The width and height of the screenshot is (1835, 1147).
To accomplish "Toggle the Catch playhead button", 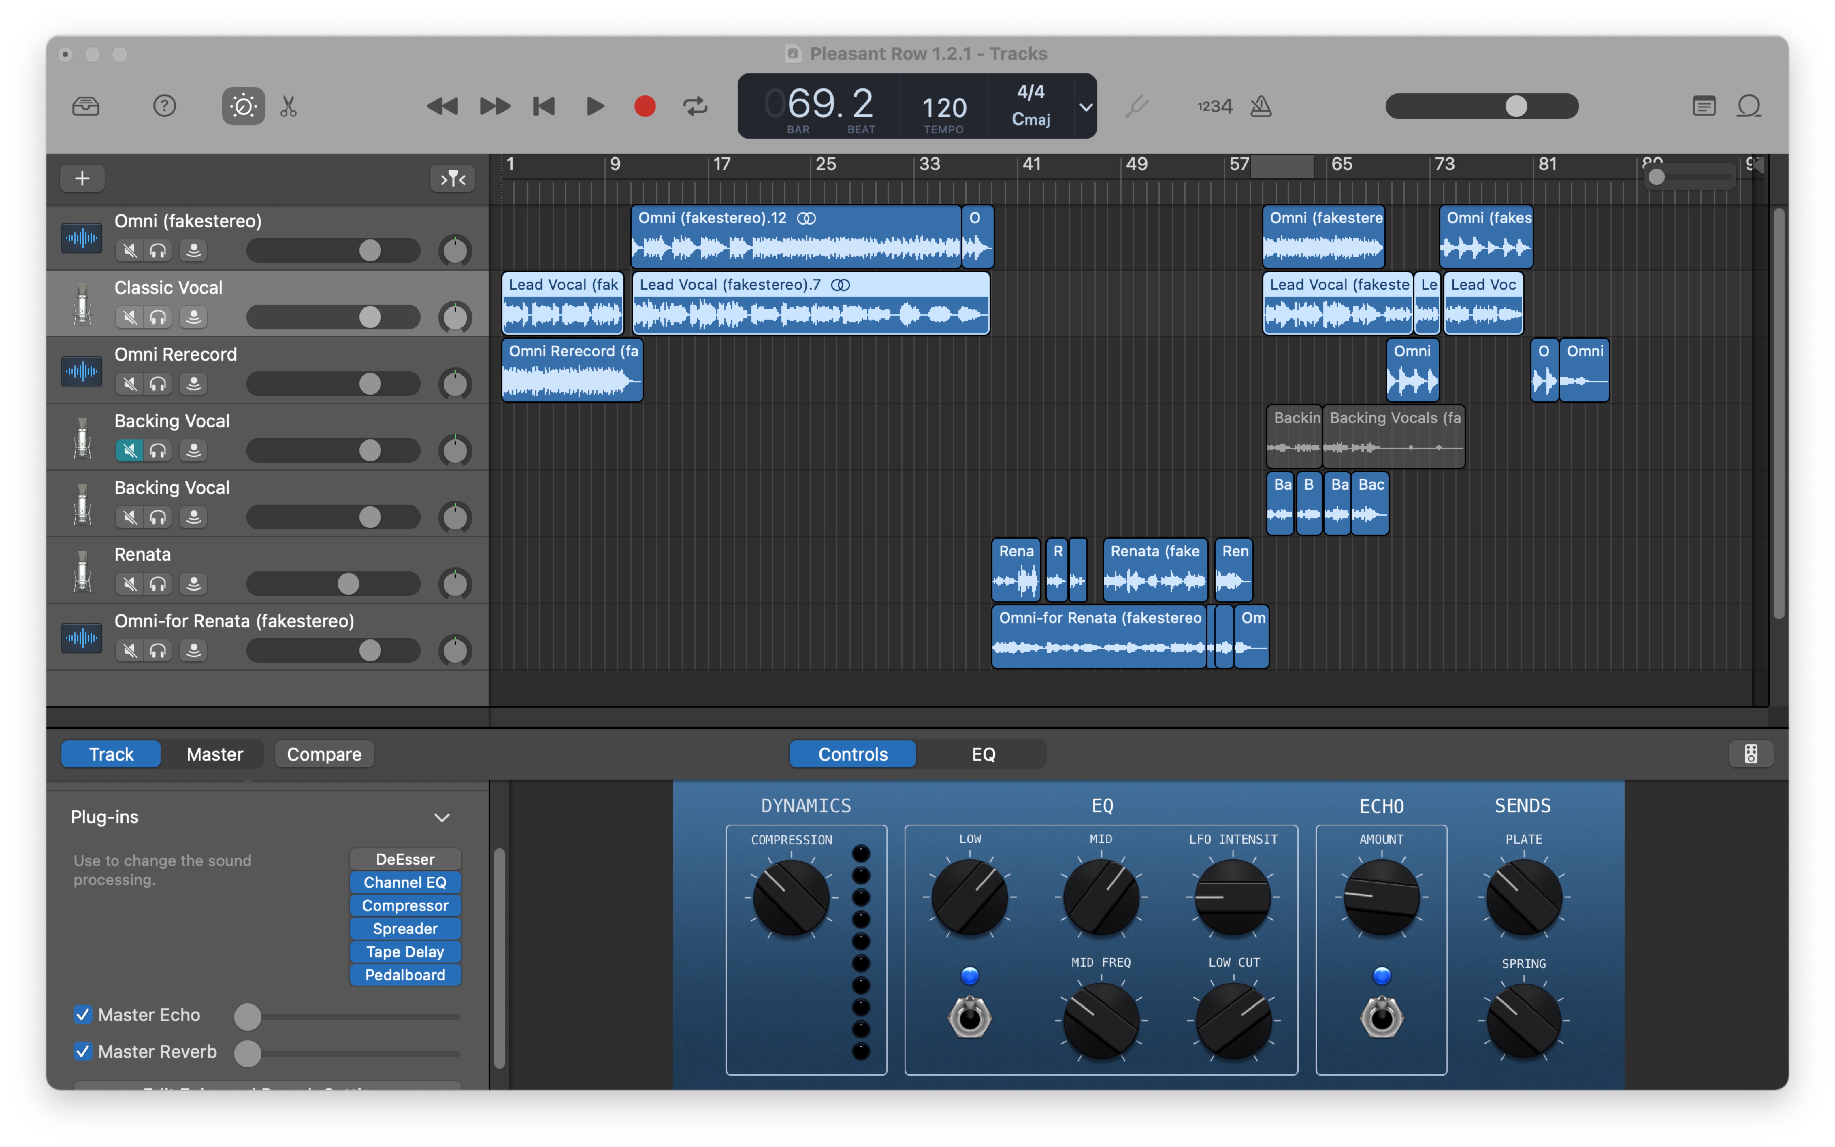I will [453, 178].
